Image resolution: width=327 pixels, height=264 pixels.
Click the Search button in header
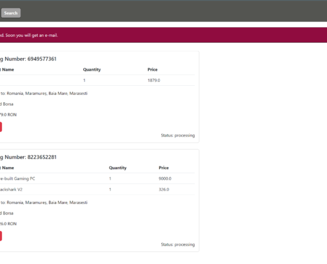(11, 13)
